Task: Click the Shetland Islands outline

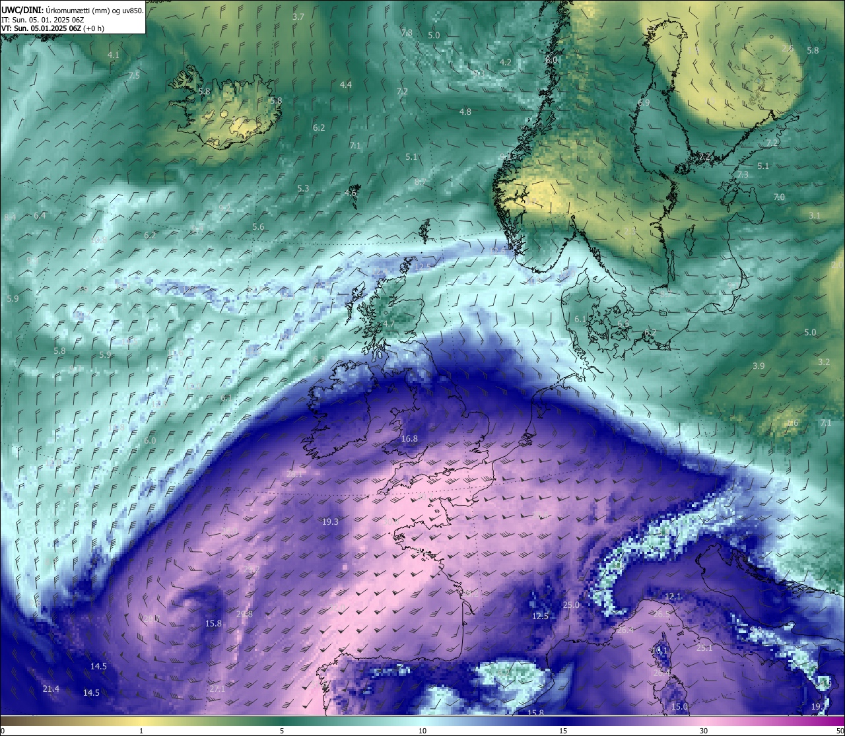Action: coord(424,232)
